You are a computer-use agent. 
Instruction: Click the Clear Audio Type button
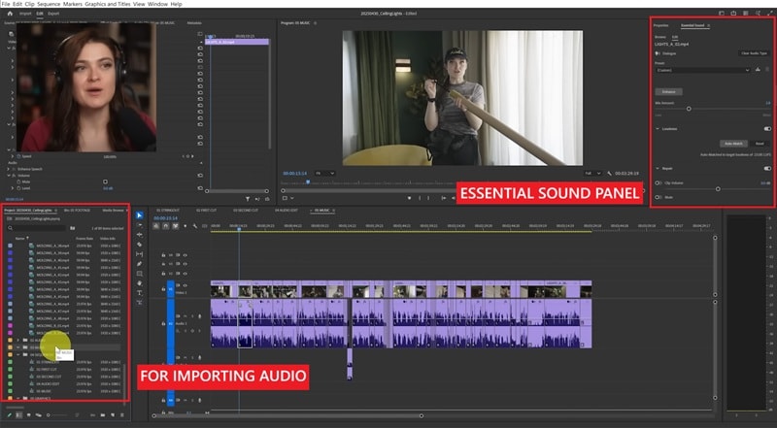[x=755, y=53]
